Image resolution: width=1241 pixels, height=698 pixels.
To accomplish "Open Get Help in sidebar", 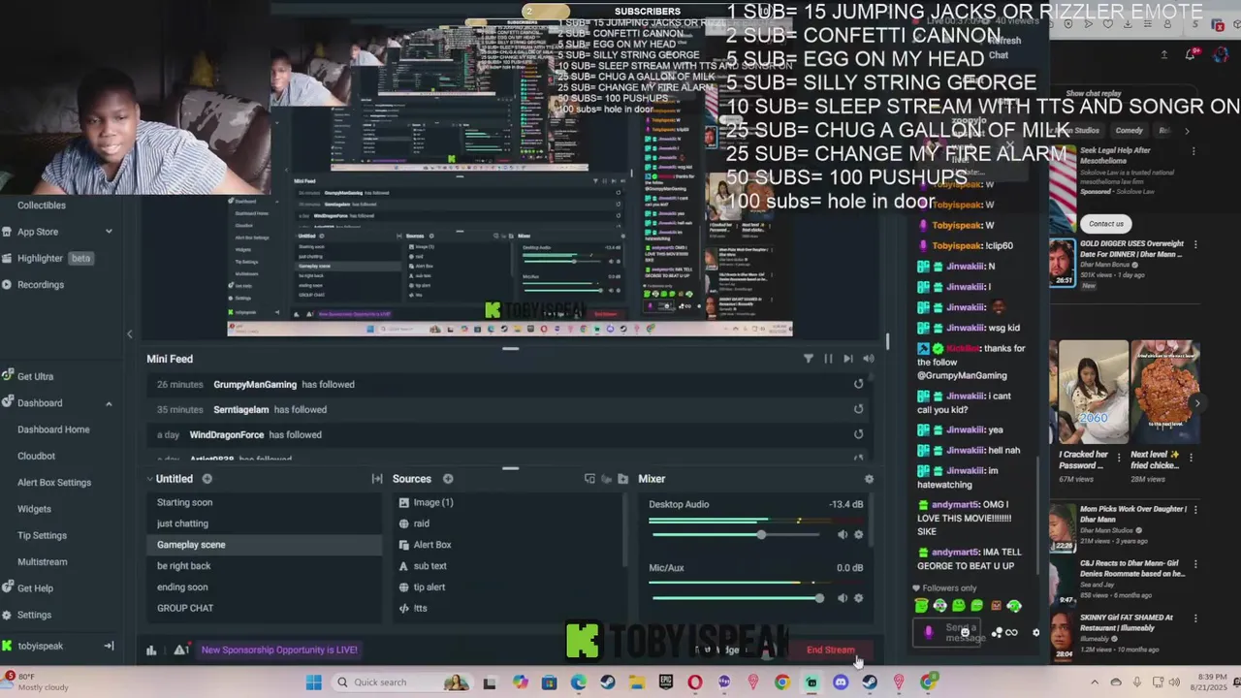I will [35, 588].
